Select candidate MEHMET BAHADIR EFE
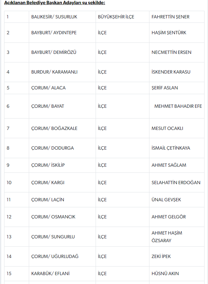The image size is (208, 284). coord(178,106)
